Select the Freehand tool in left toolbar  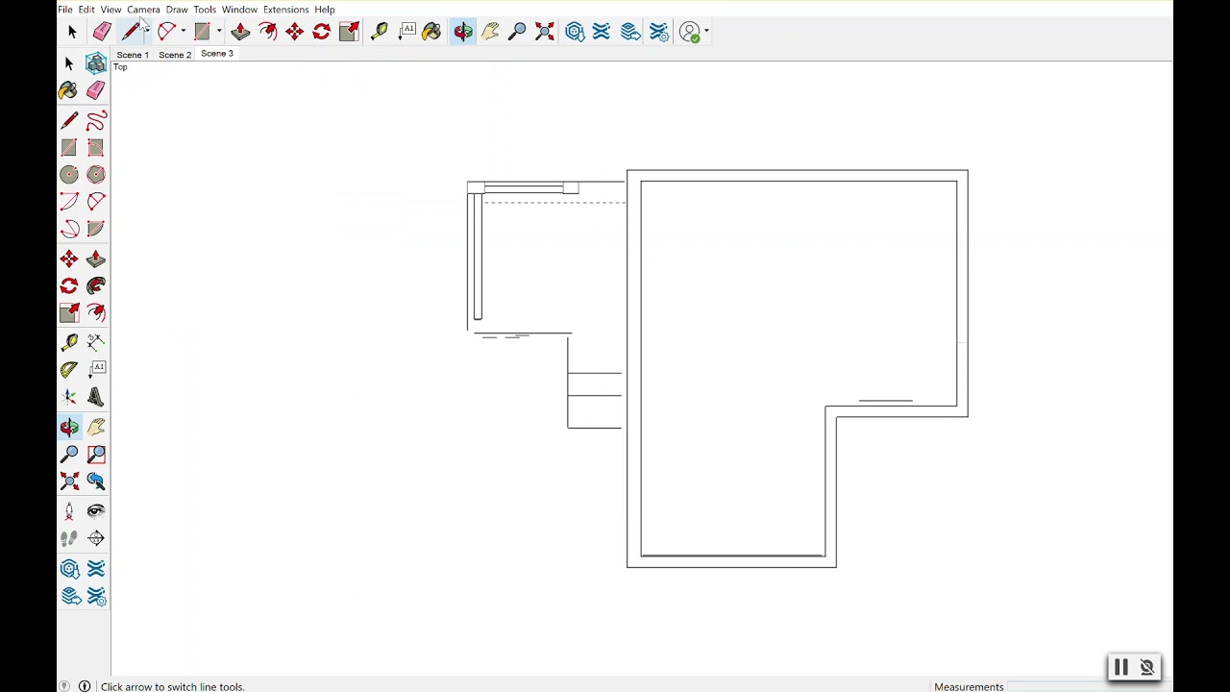click(95, 121)
